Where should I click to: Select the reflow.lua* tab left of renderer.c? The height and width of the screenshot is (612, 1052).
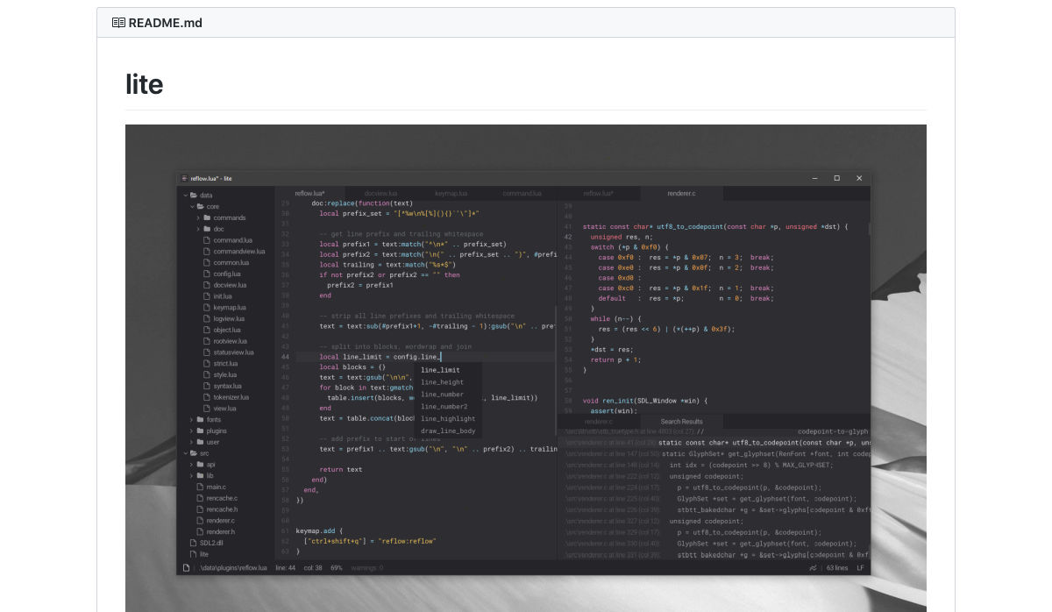(x=599, y=193)
